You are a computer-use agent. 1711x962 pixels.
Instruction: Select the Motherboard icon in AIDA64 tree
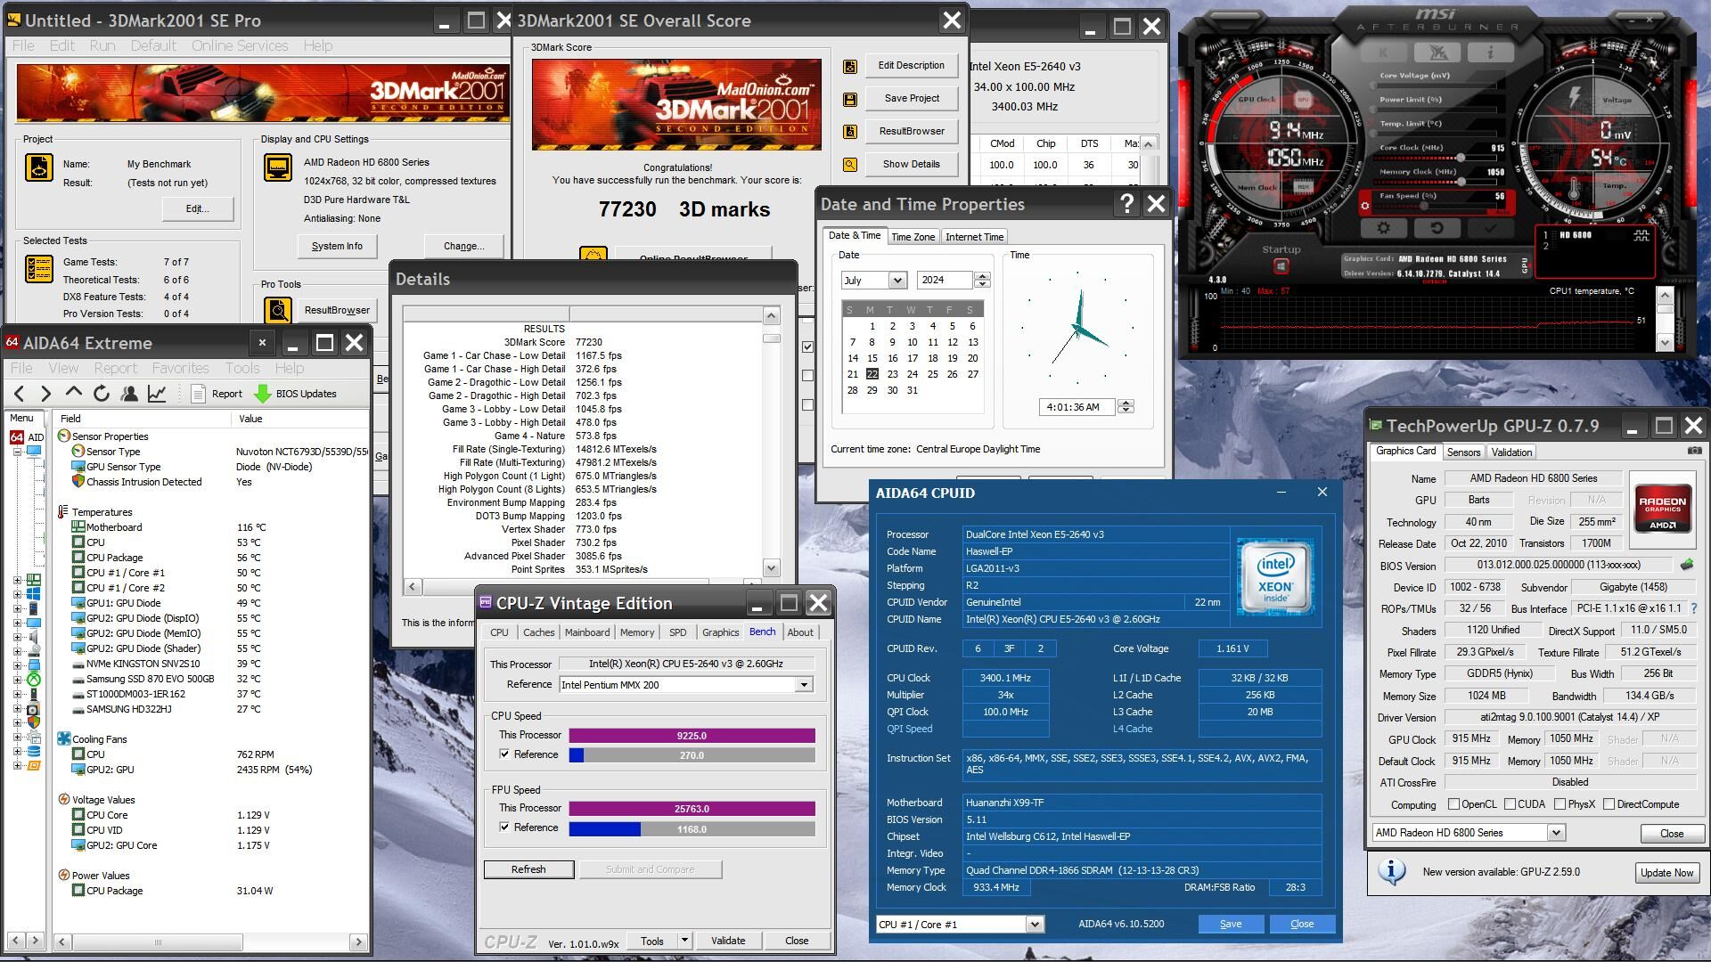33,581
